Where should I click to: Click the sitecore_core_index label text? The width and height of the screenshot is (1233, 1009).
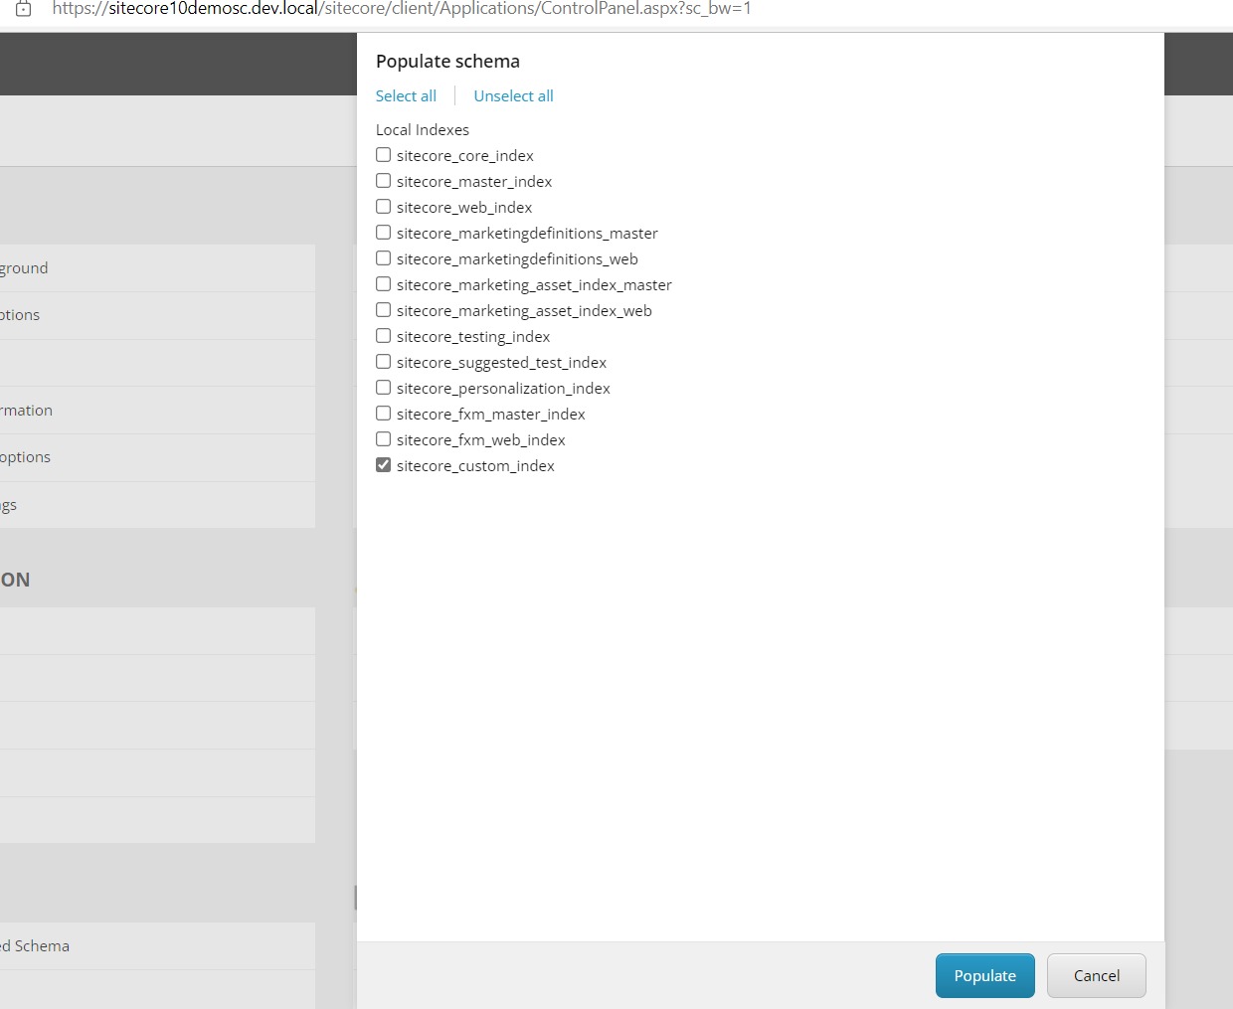pos(465,156)
